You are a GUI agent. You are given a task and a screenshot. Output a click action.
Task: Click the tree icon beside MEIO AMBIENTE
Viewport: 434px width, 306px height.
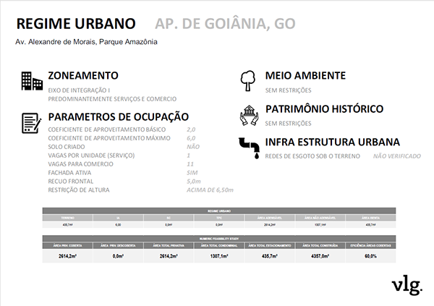[247, 80]
